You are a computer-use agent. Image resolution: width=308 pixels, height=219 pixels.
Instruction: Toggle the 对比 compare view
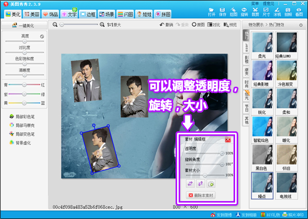216,25
